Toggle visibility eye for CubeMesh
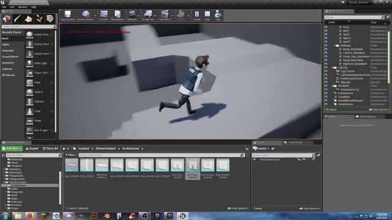Image resolution: width=392 pixels, height=220 pixels. [x=326, y=97]
